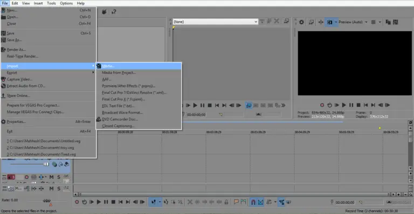This screenshot has height=214, width=414.
Task: Click Copy Snapshot to Clipboard icon
Action: tap(388, 22)
